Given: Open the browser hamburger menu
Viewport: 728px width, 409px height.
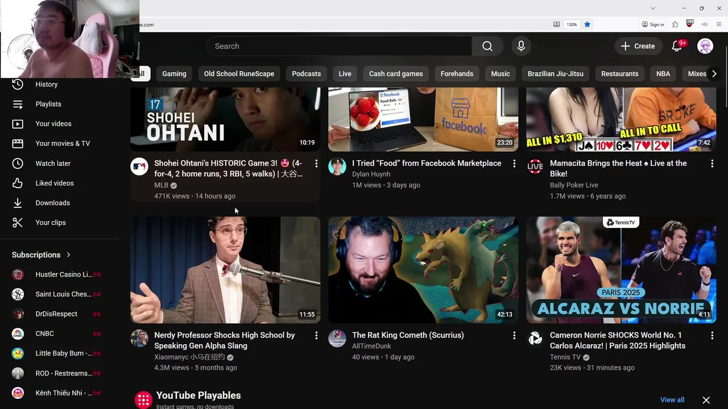Looking at the screenshot, I should click(719, 24).
